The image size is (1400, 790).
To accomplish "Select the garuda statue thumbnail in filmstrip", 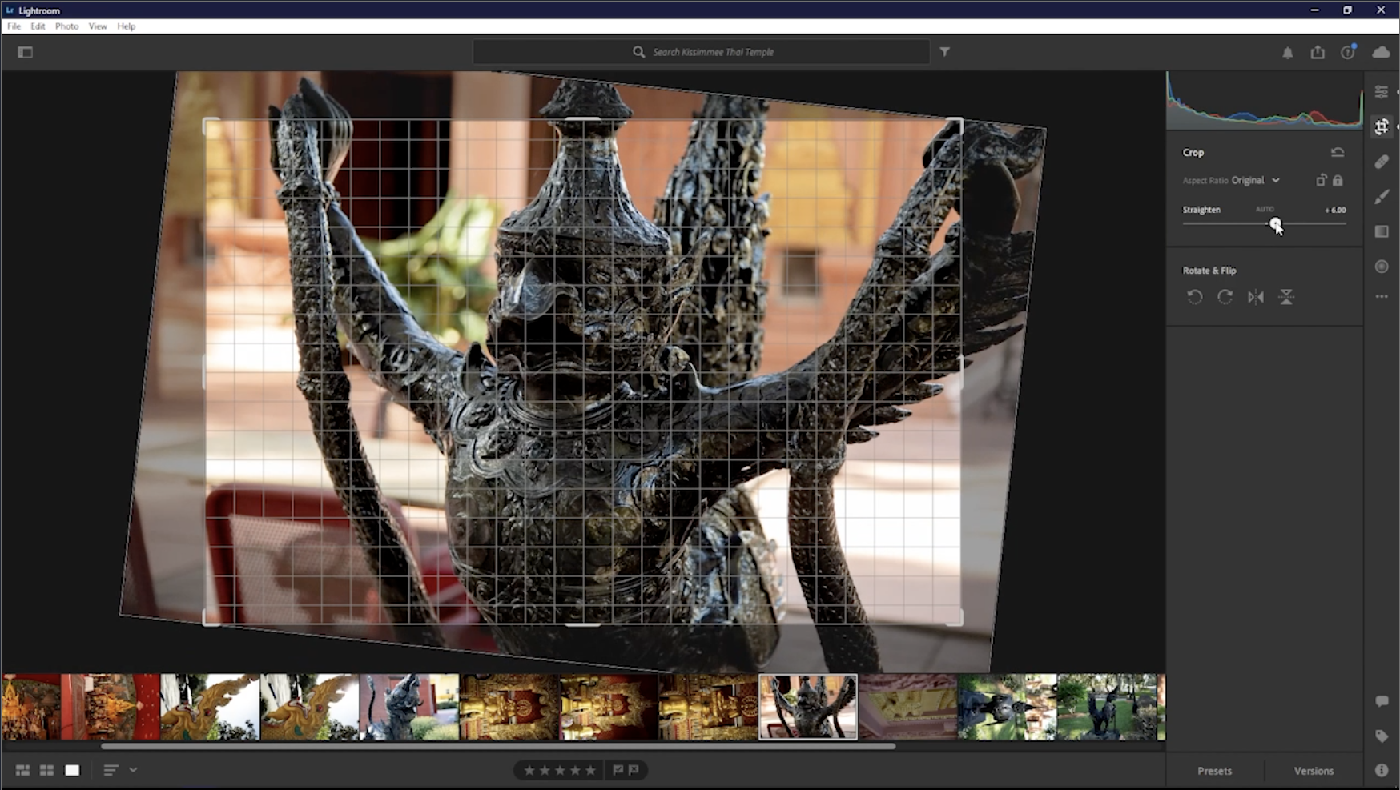I will [807, 707].
